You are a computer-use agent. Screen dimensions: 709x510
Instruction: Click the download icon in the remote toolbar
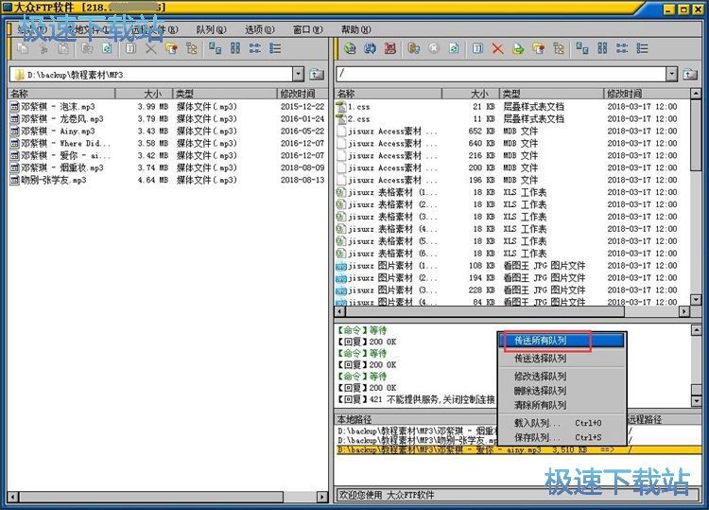tap(518, 48)
